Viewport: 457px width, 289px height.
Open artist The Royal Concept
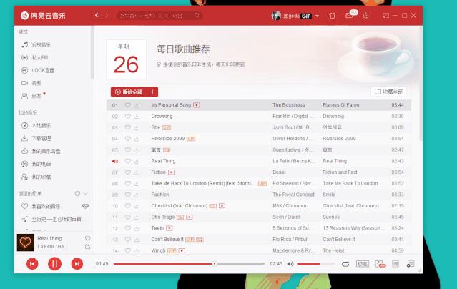click(x=293, y=195)
